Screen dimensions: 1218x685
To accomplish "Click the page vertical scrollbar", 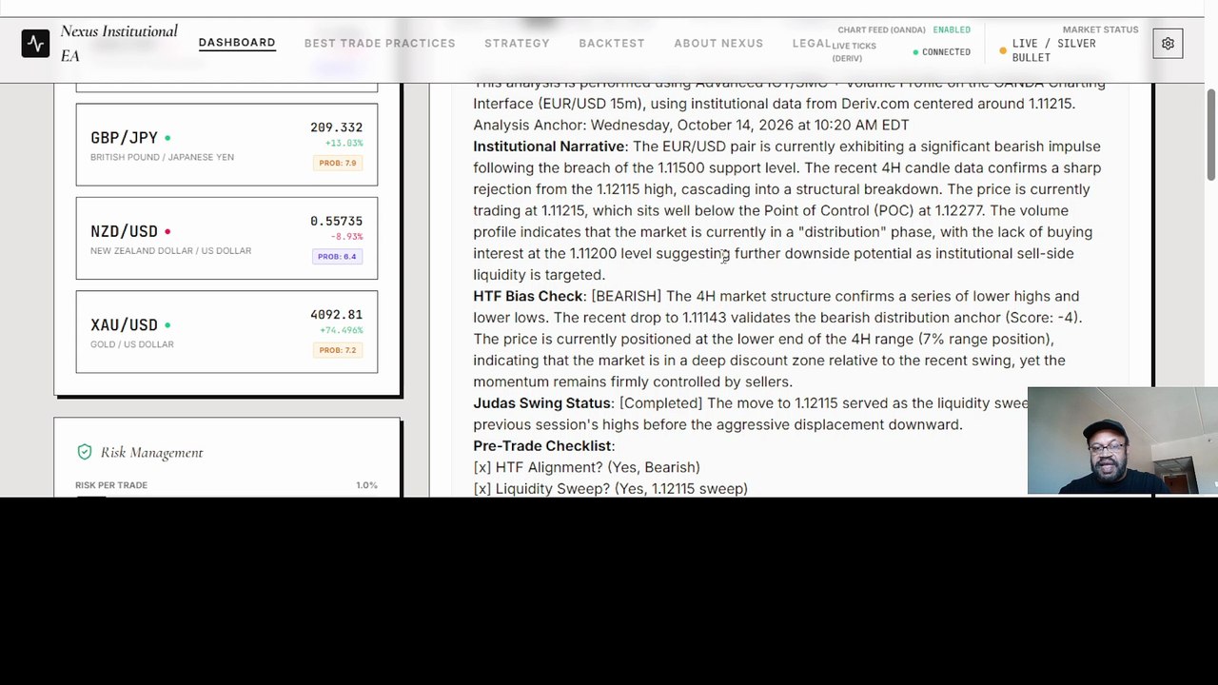I will click(1211, 133).
